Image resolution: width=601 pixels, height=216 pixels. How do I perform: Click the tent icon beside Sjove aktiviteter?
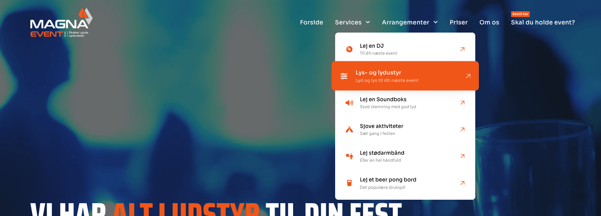click(349, 130)
